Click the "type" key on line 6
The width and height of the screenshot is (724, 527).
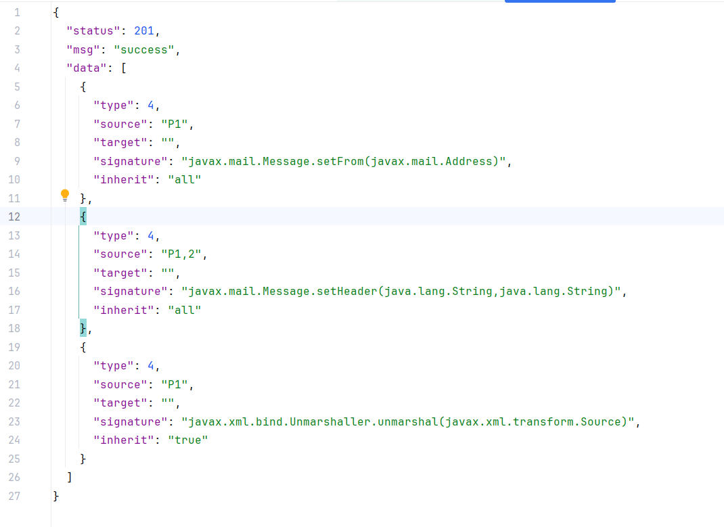pos(113,105)
